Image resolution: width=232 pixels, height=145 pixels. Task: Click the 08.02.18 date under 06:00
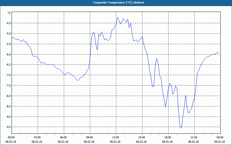tap(63, 142)
